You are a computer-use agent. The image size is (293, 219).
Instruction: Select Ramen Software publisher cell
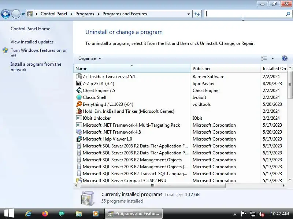point(208,77)
